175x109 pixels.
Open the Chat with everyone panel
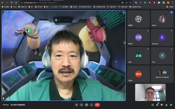(x=162, y=105)
